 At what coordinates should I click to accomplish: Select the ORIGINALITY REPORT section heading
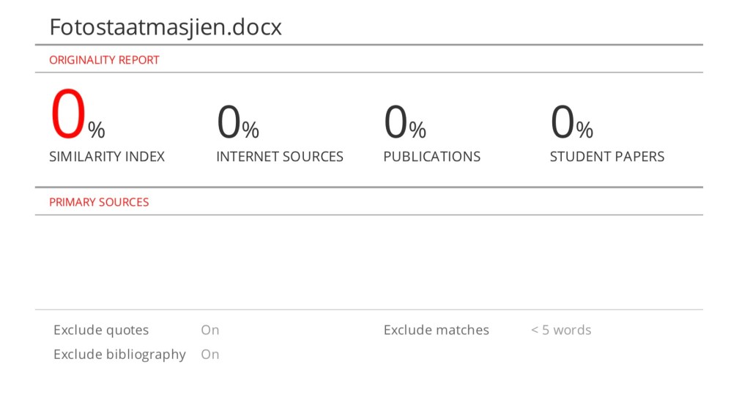(104, 60)
